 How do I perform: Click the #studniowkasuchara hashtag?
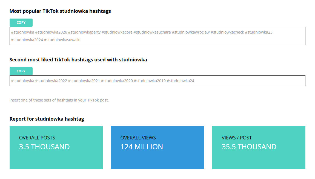click(x=152, y=32)
